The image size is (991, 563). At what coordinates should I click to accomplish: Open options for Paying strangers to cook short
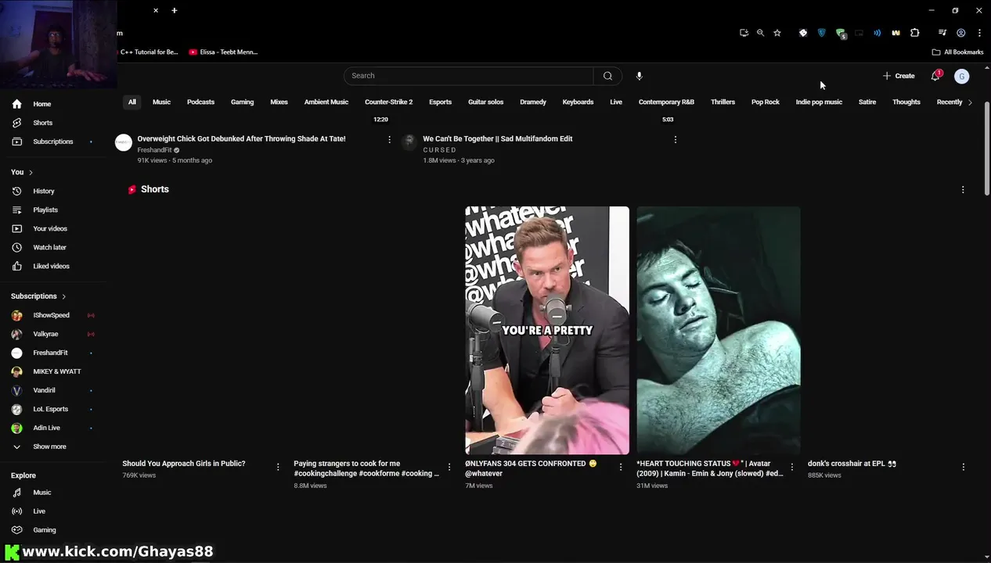pos(449,467)
